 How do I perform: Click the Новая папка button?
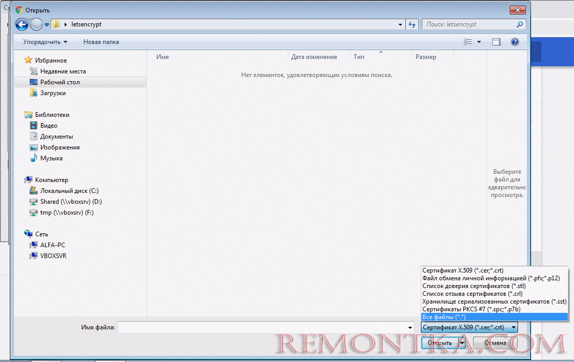101,42
